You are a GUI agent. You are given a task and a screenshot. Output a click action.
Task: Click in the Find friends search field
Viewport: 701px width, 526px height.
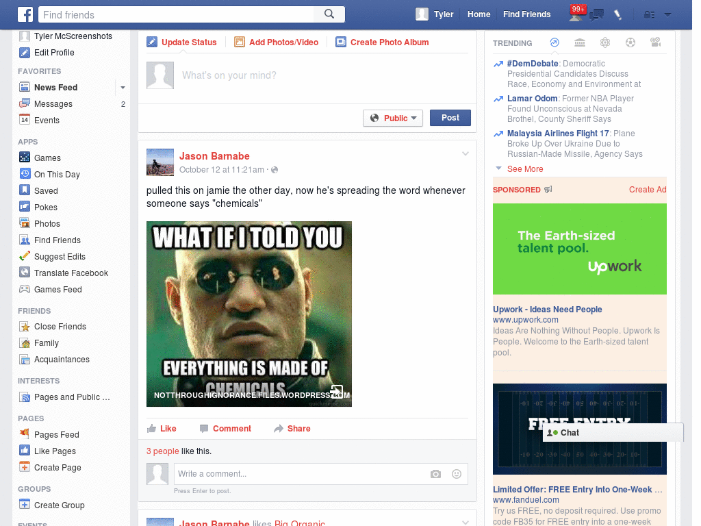[x=177, y=15]
